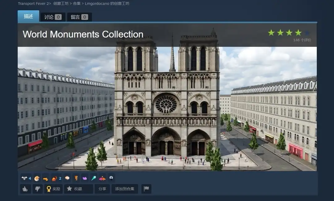The width and height of the screenshot is (334, 201).
Task: Click the award badge with count 2
Action: pos(56,178)
